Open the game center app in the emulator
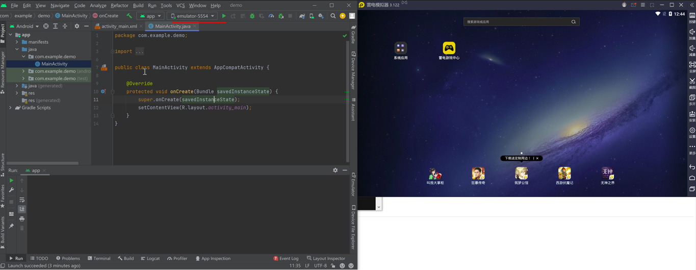Screen dimensions: 696x270 tap(449, 51)
